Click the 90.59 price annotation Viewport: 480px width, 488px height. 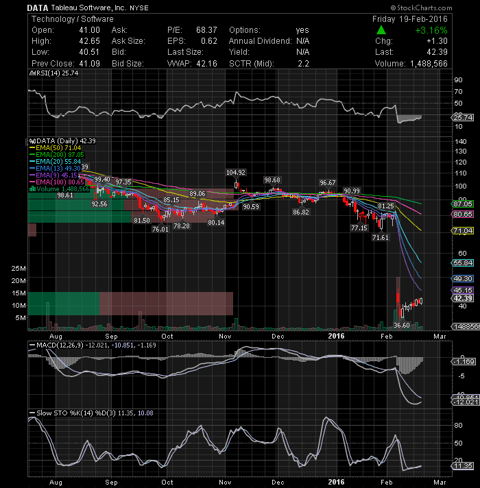tap(251, 207)
